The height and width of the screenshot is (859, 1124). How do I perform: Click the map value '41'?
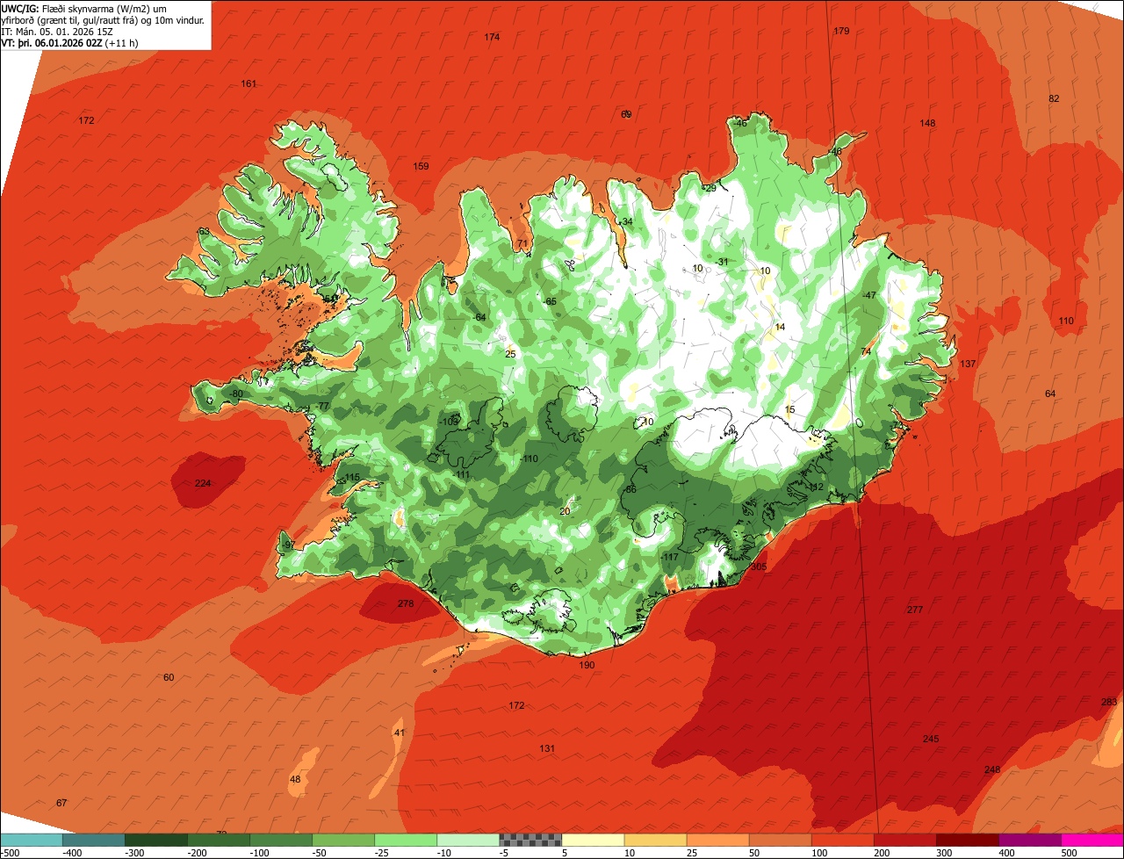pyautogui.click(x=400, y=733)
